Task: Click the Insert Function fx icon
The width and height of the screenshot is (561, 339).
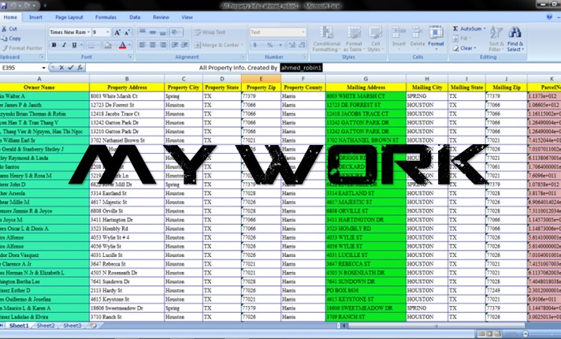Action: (x=80, y=67)
